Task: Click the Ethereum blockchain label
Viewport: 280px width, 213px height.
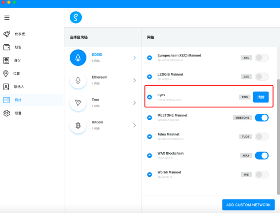Action: pos(100,77)
